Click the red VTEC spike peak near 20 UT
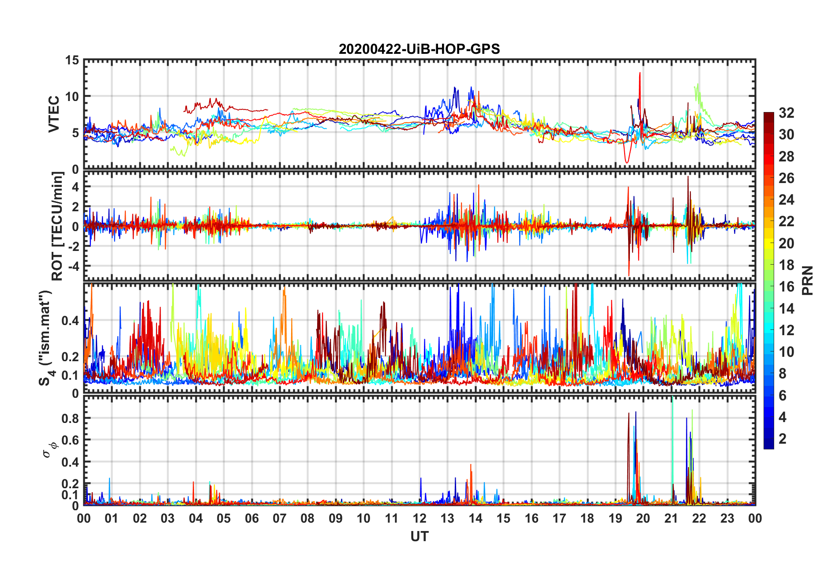 (640, 73)
